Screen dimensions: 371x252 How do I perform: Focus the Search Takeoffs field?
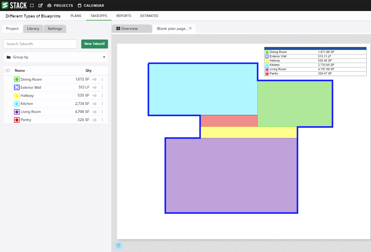40,44
